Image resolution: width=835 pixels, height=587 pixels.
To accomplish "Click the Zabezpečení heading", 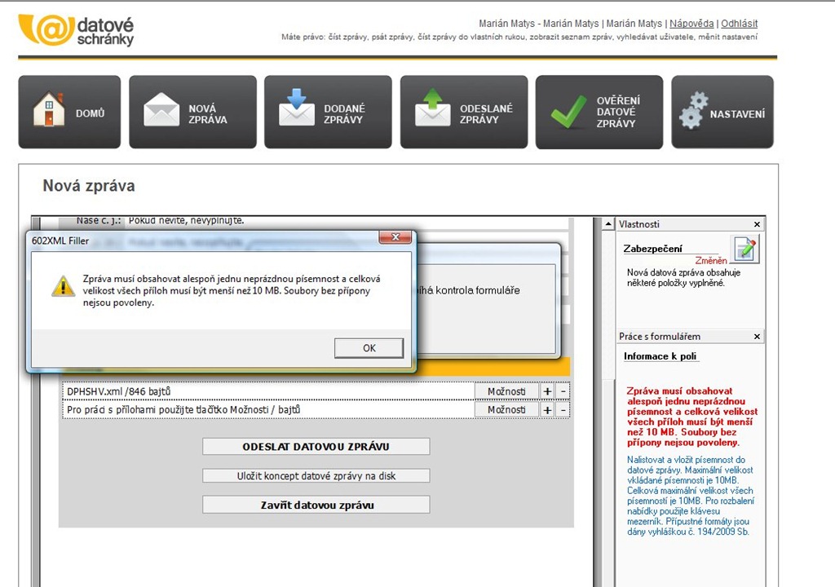I will pos(652,249).
